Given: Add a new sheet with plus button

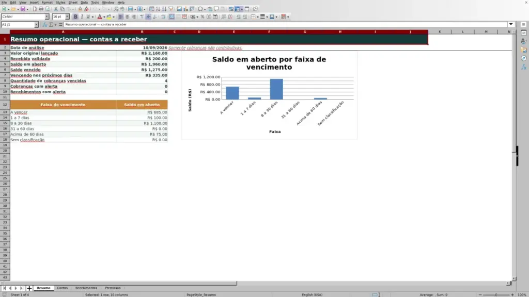Looking at the screenshot, I should point(29,288).
